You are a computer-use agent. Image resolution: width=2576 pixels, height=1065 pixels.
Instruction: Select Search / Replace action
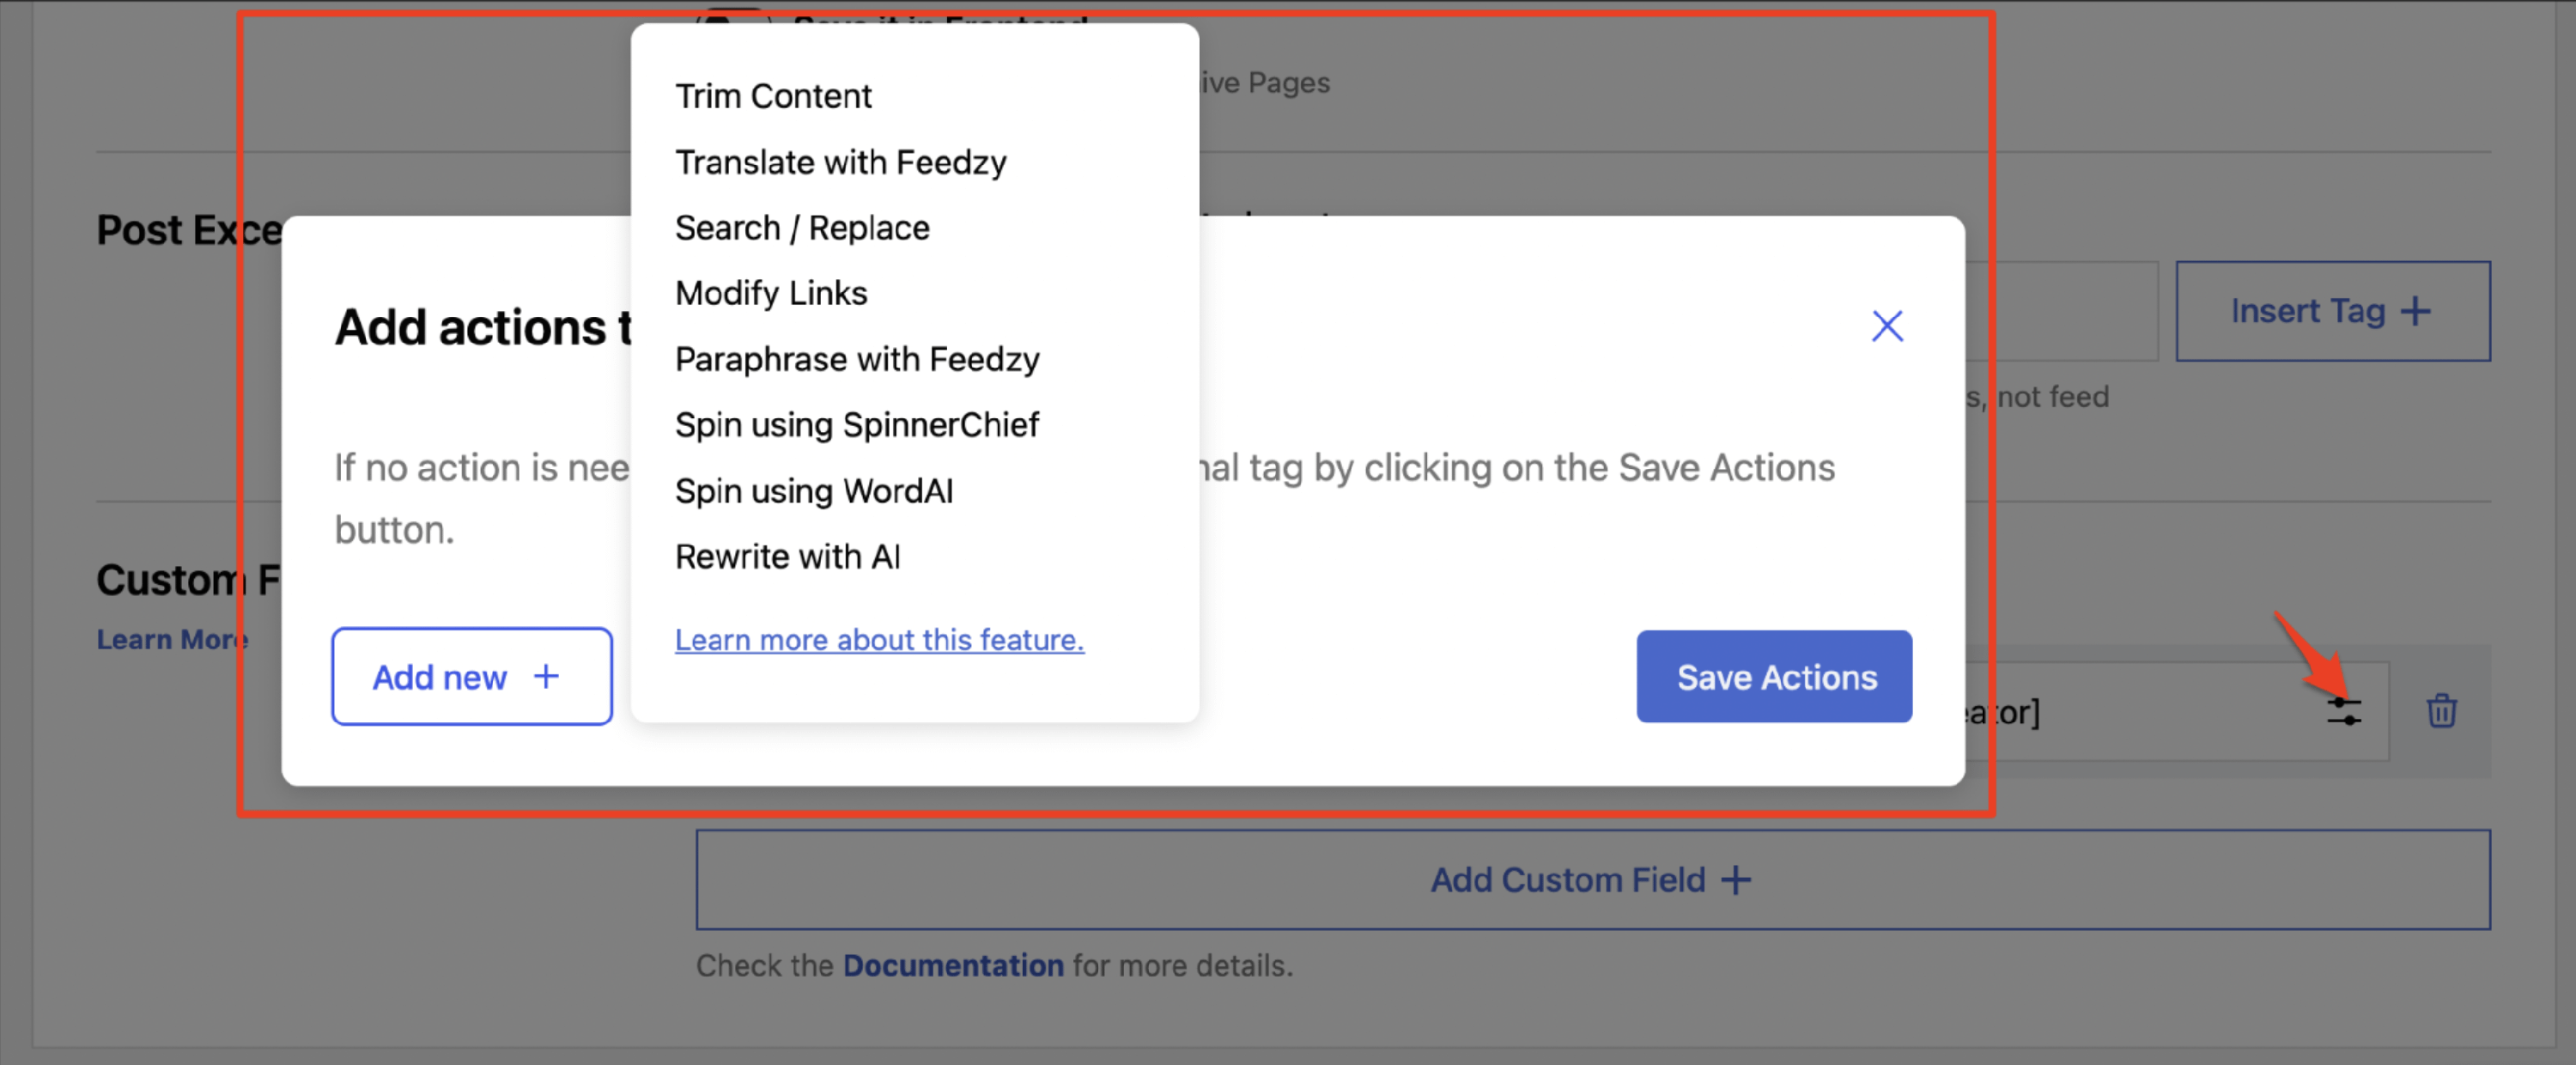(802, 228)
